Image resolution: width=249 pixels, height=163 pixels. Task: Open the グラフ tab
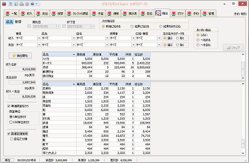(x=177, y=14)
